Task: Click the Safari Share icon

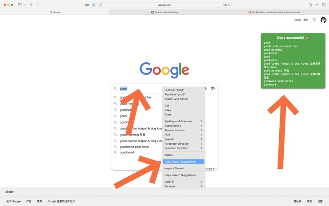Action: pyautogui.click(x=310, y=5)
